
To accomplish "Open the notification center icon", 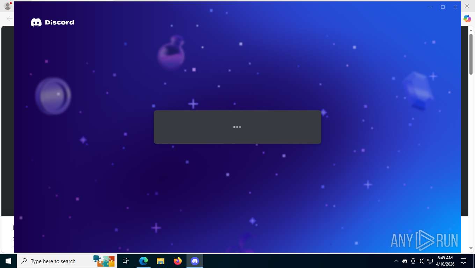I will [x=463, y=261].
